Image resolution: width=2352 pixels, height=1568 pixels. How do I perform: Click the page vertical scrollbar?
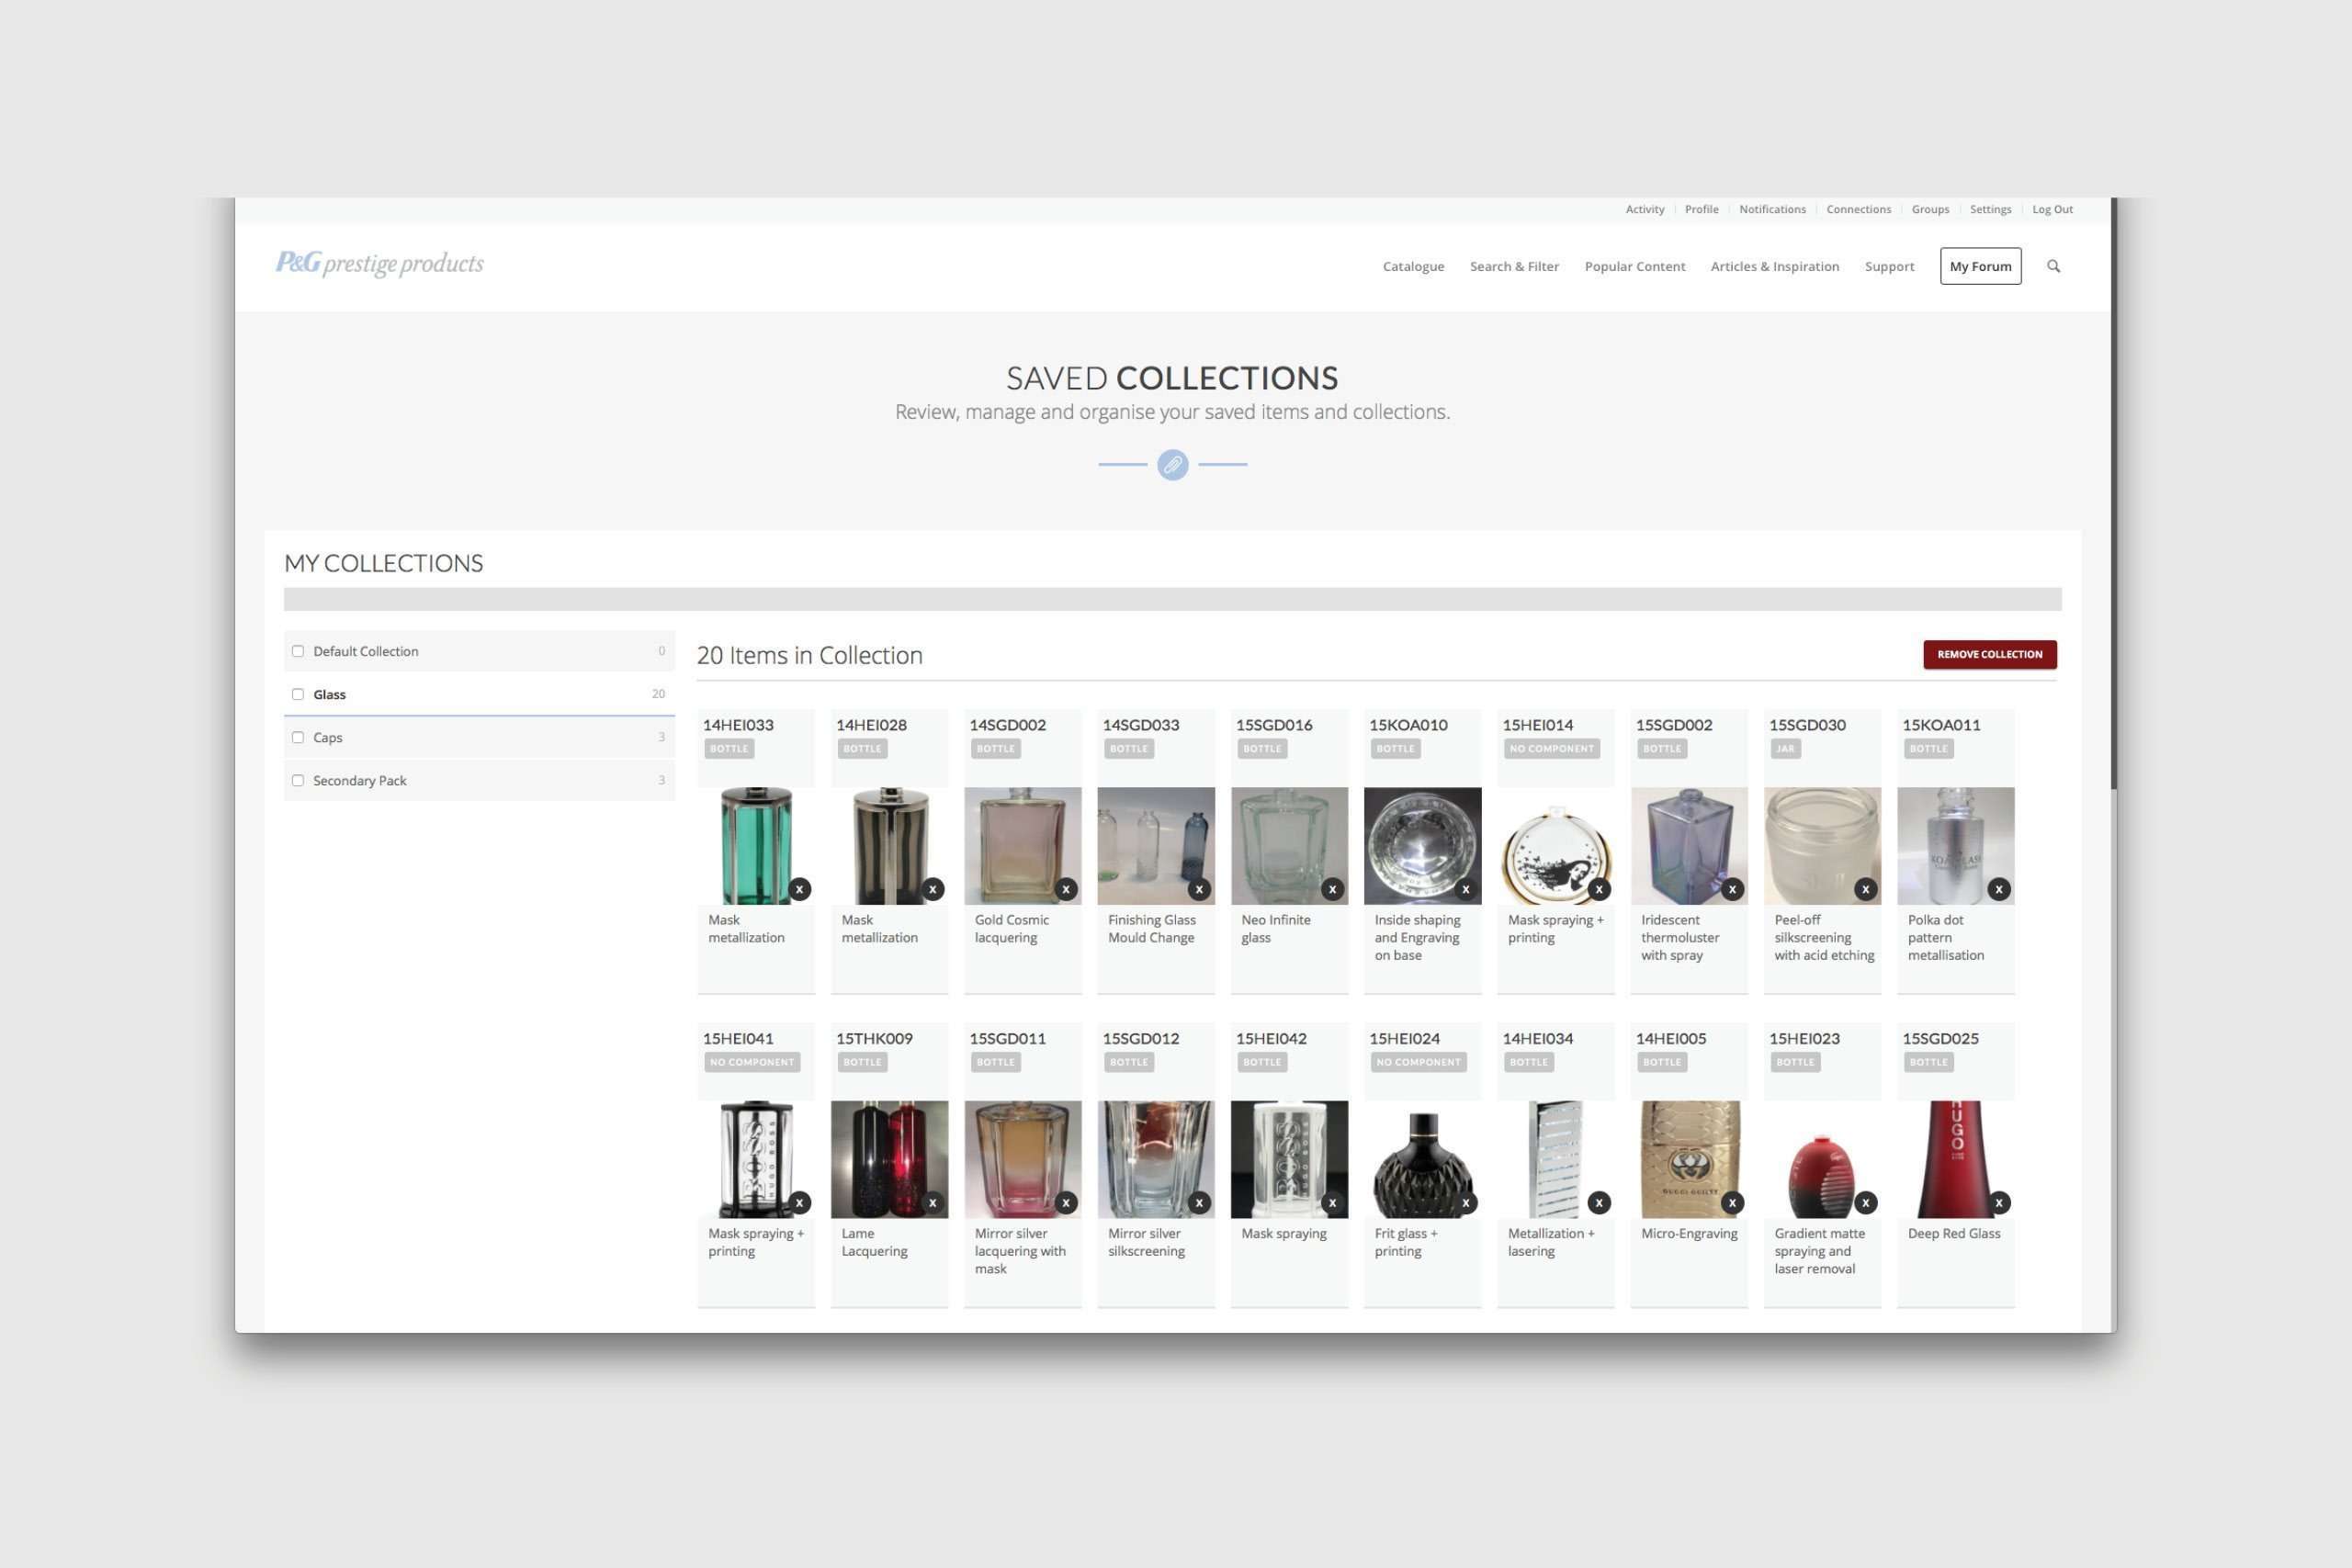point(2114,494)
